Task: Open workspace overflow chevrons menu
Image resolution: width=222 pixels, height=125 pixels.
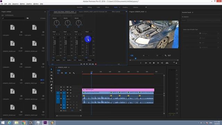Action: (146, 7)
